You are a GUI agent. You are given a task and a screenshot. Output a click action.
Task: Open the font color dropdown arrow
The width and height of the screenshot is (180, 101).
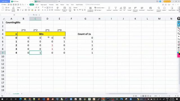(37, 10)
